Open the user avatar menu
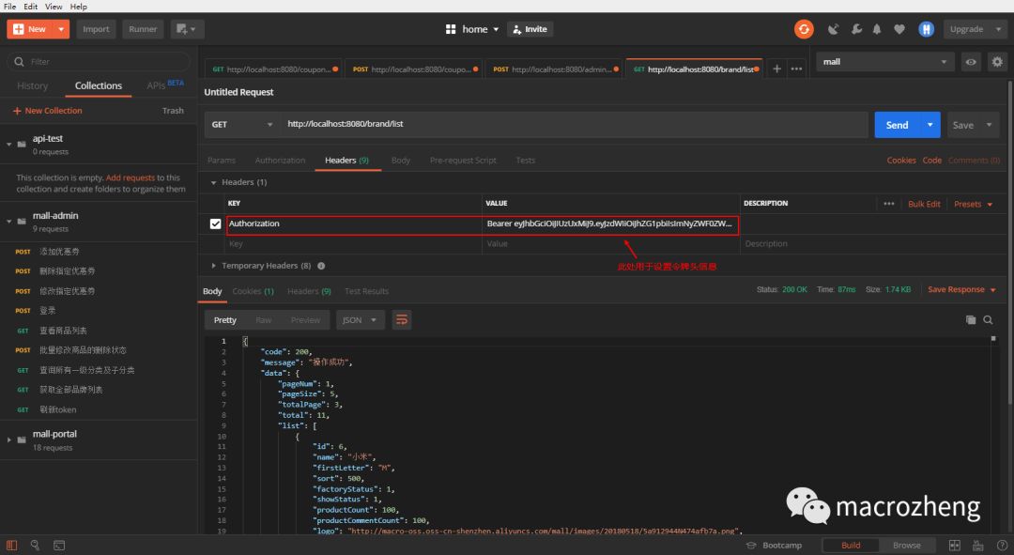 926,29
